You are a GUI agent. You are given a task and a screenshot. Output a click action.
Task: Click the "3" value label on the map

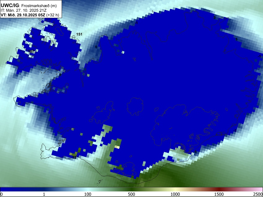coord(214,18)
